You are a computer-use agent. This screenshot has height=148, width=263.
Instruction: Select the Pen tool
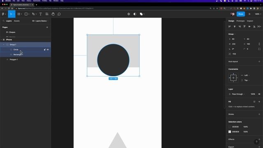[x=33, y=14]
